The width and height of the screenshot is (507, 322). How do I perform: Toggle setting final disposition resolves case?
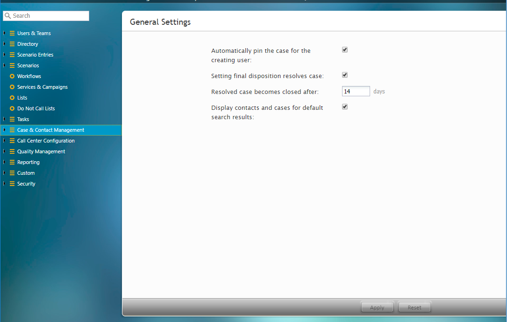[345, 75]
